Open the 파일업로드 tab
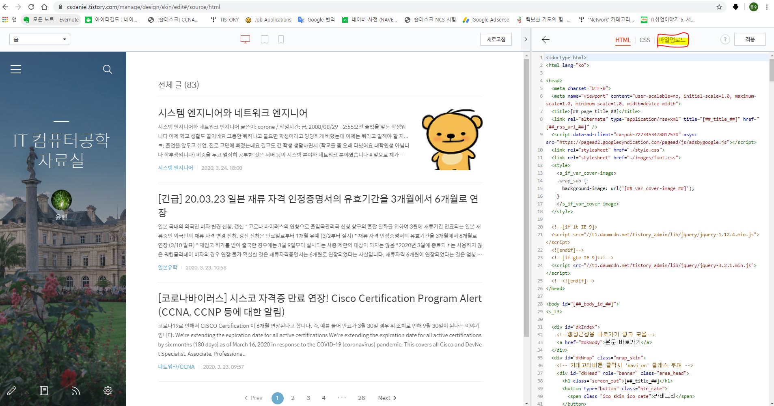This screenshot has height=406, width=774. pyautogui.click(x=672, y=40)
